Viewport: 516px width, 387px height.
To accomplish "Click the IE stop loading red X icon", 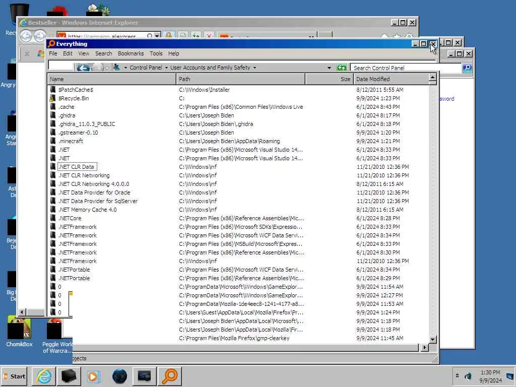I will point(209,35).
